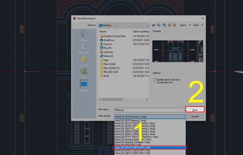Select the New folder entry

coord(108,64)
